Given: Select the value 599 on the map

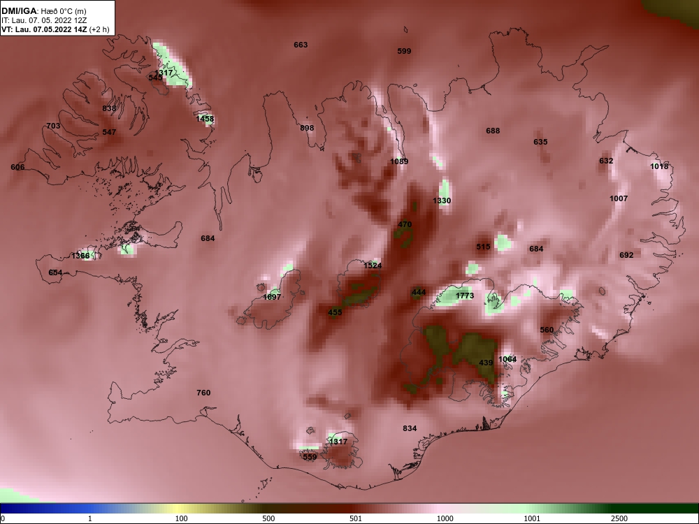Looking at the screenshot, I should pos(404,51).
